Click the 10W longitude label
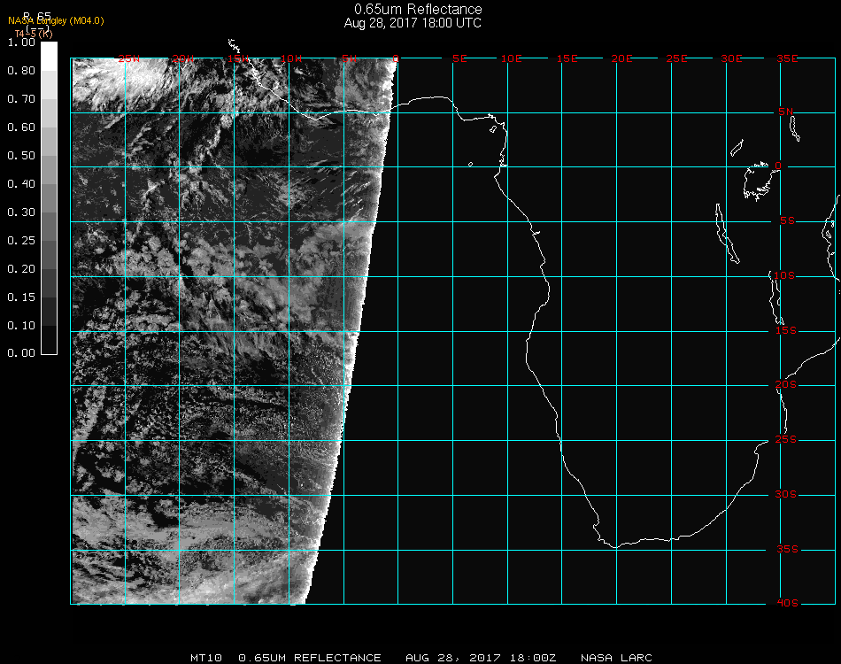This screenshot has width=841, height=664. click(x=291, y=58)
